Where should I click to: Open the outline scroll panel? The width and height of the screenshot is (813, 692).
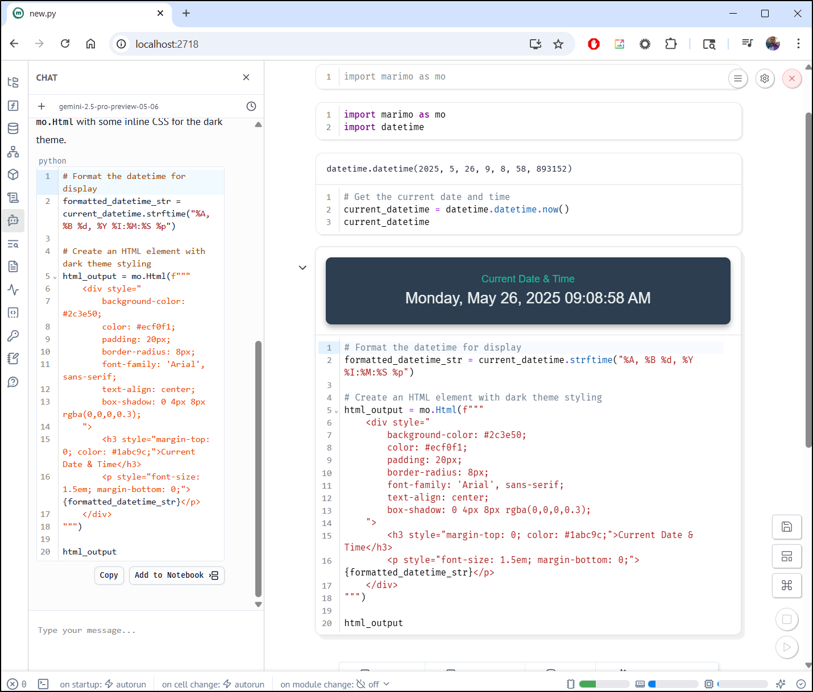click(x=13, y=198)
